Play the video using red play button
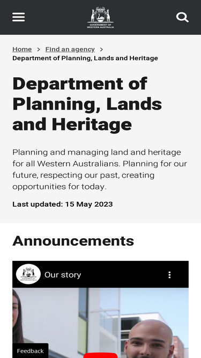The width and height of the screenshot is (201, 358). click(x=101, y=355)
